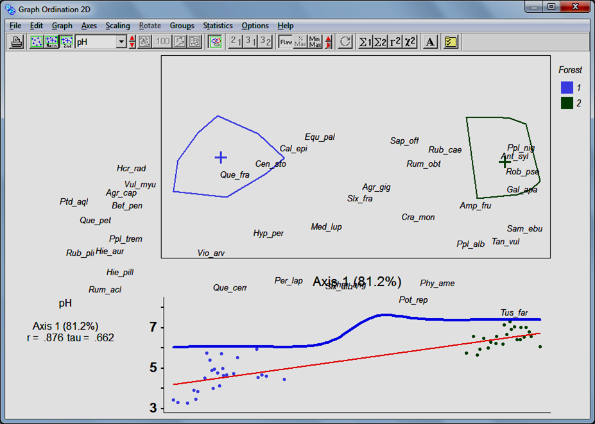
Task: Select the simple scatterplot view icon
Action: coord(37,42)
